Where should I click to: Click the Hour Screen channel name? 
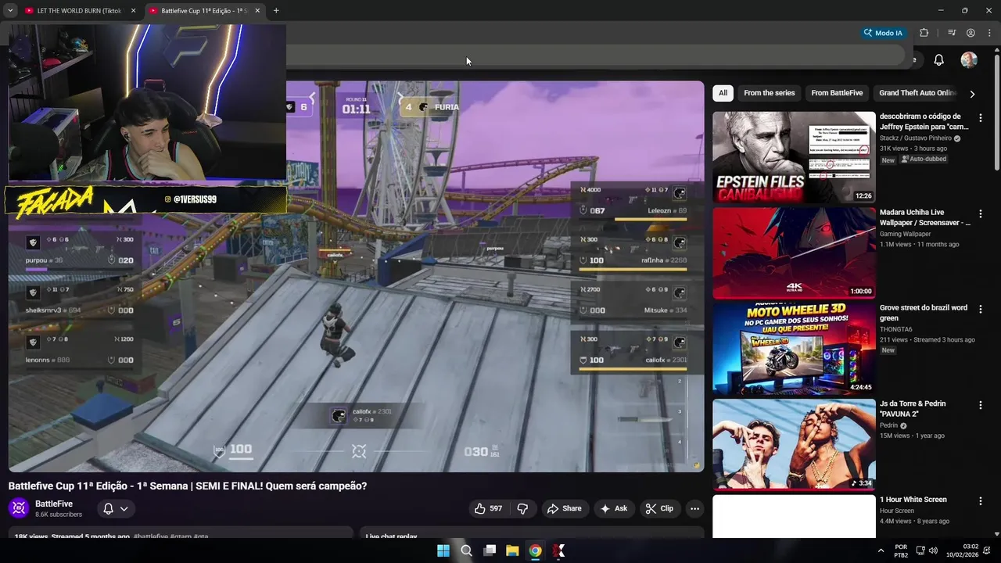(x=897, y=511)
